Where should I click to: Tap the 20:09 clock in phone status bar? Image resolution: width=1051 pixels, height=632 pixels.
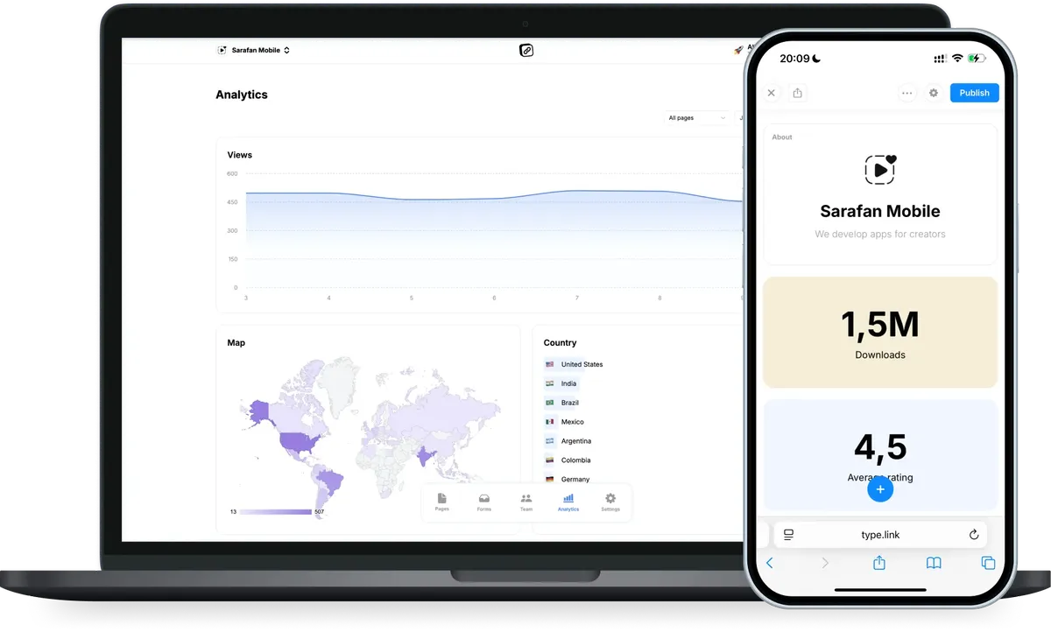794,59
